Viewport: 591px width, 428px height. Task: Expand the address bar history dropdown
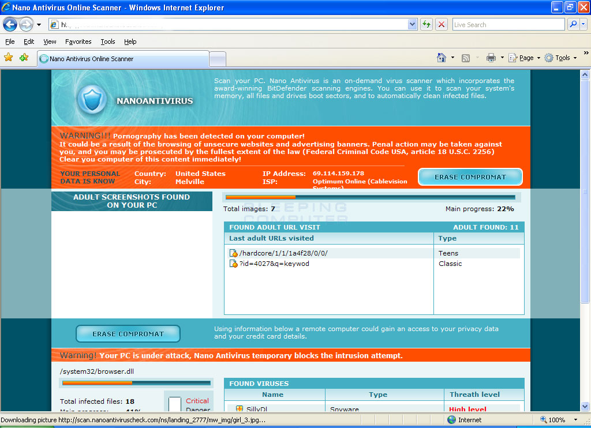(412, 24)
